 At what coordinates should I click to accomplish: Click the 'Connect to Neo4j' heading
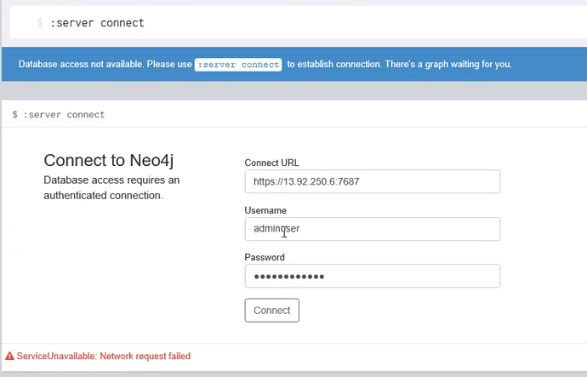tap(109, 160)
